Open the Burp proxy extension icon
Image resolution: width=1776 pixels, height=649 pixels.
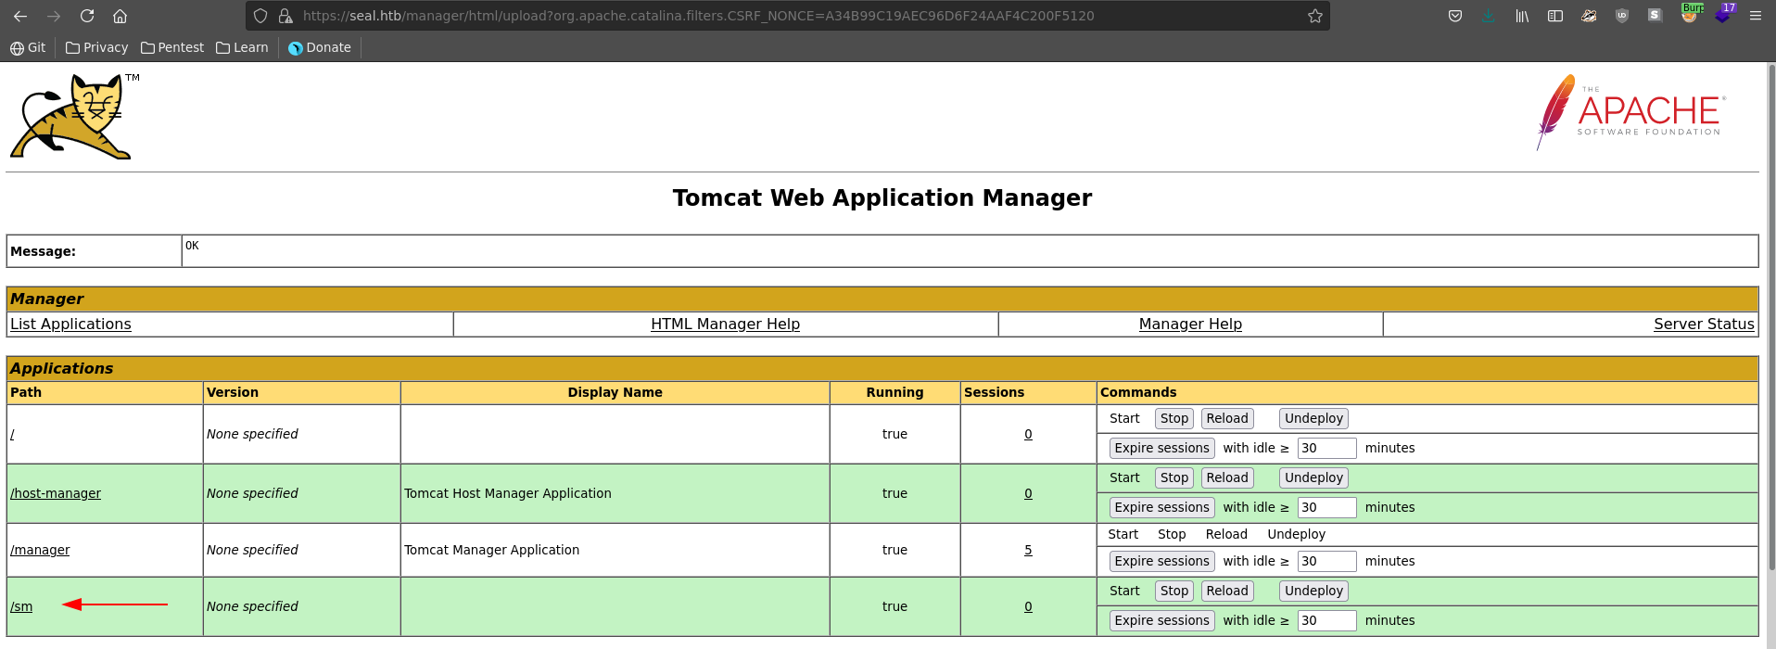[1689, 15]
